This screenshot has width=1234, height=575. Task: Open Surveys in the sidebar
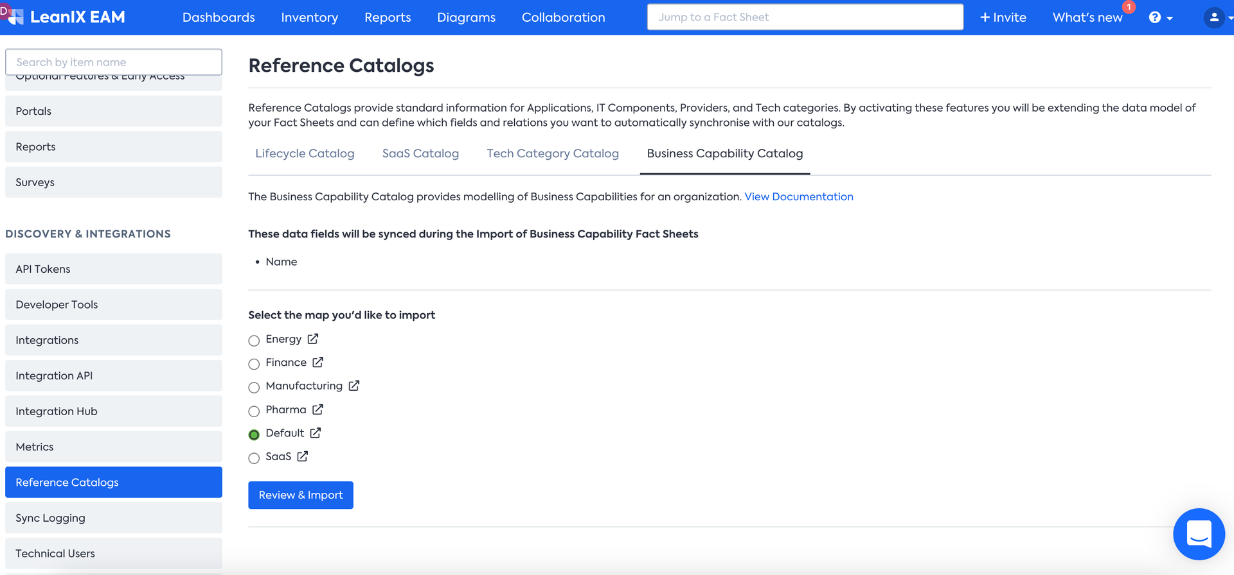(114, 182)
